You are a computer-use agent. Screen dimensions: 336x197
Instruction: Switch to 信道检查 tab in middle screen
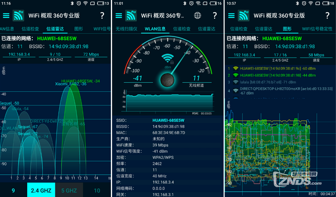(182, 29)
